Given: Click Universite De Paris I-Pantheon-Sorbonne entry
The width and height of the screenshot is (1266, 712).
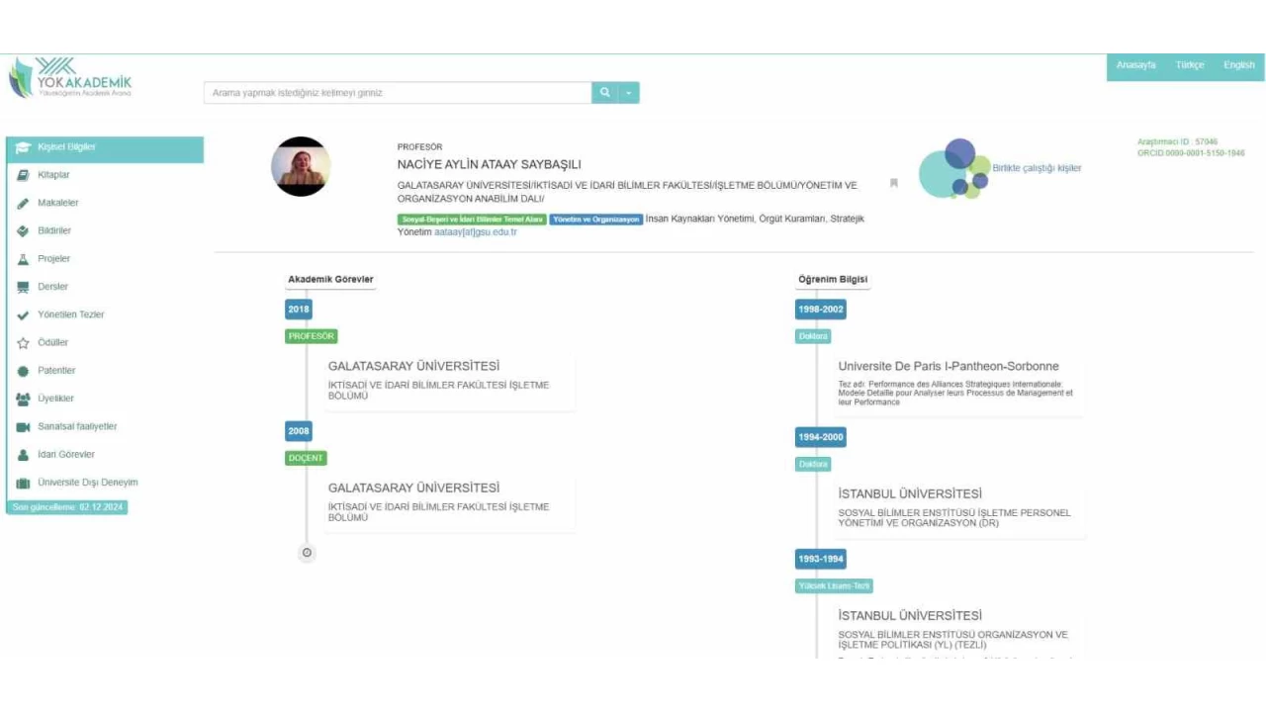Looking at the screenshot, I should (x=949, y=366).
